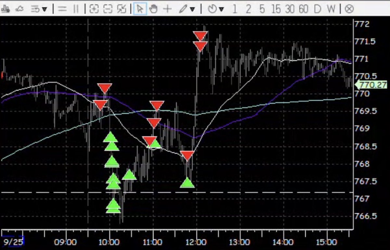Viewport: 390px width, 250px height.
Task: Switch to 5 minute interval
Action: coord(262,9)
